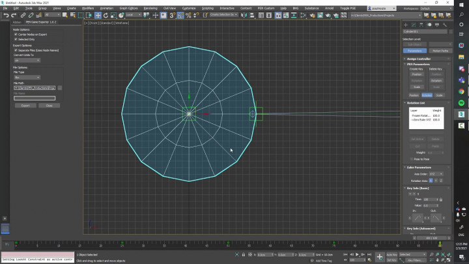Click the Delete Key Rotation button
This screenshot has height=264, width=469.
coord(436,81)
